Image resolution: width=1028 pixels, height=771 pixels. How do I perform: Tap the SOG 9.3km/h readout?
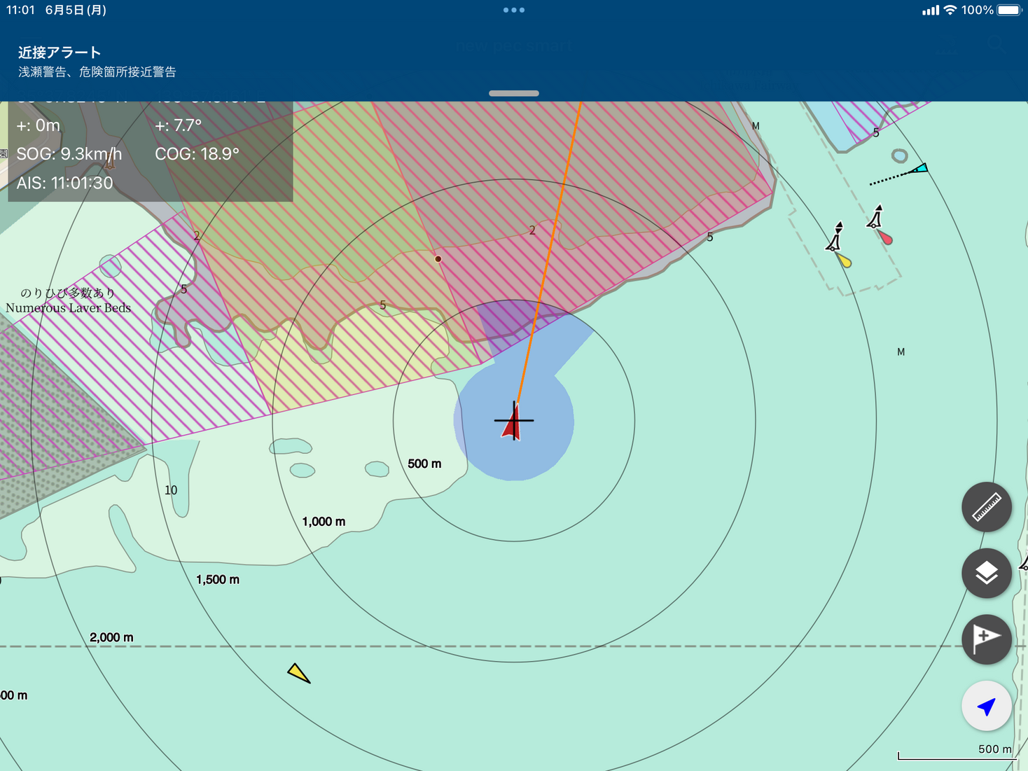(69, 154)
